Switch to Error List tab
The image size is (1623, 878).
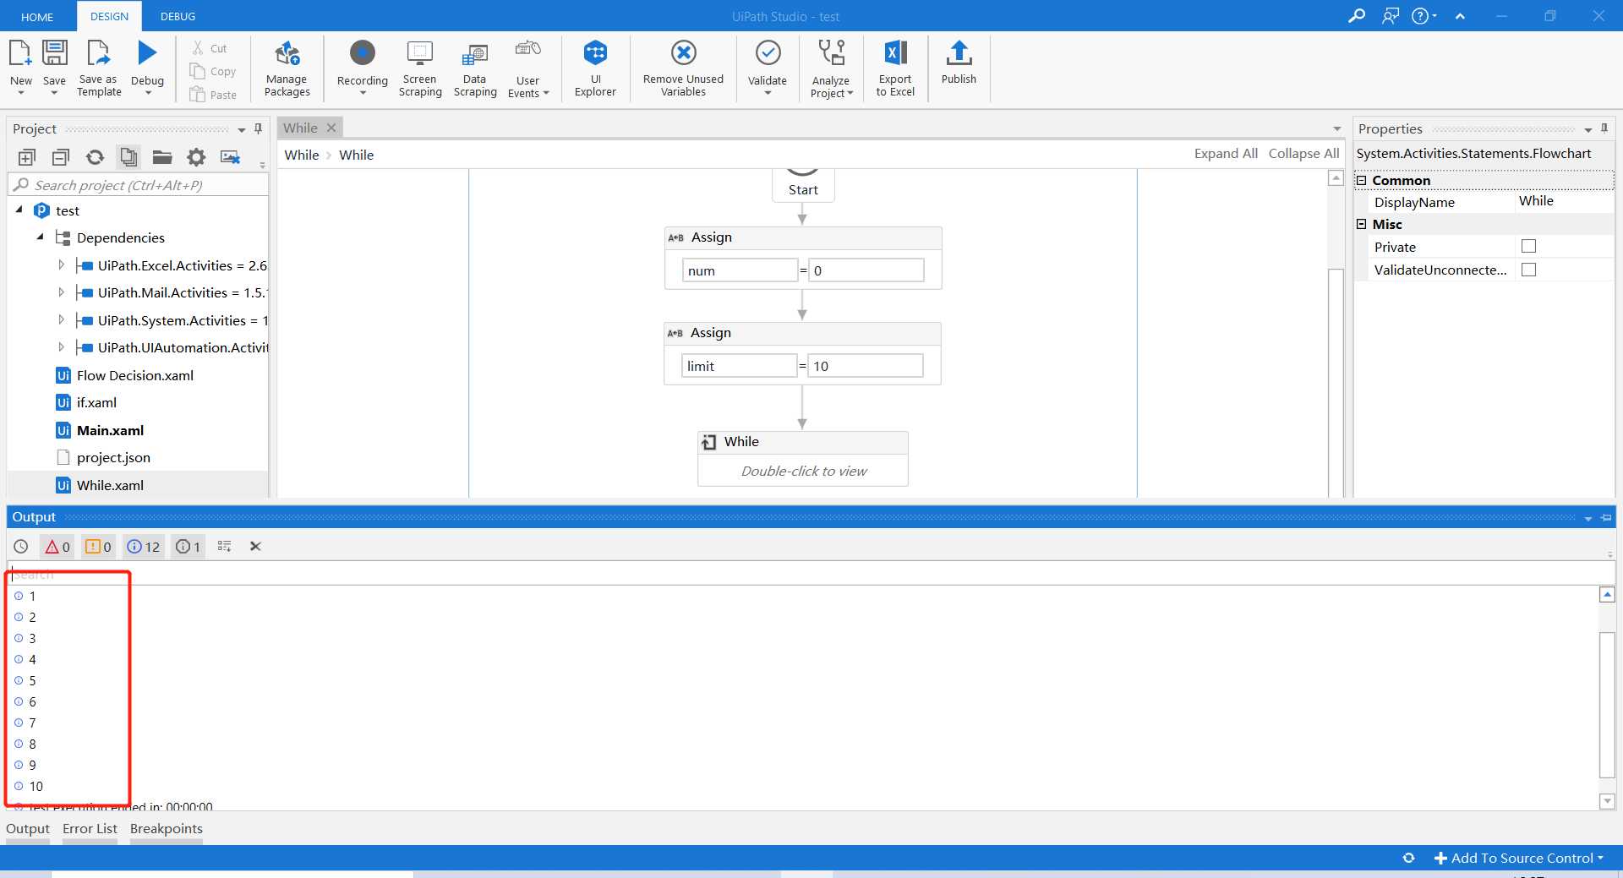tap(90, 829)
